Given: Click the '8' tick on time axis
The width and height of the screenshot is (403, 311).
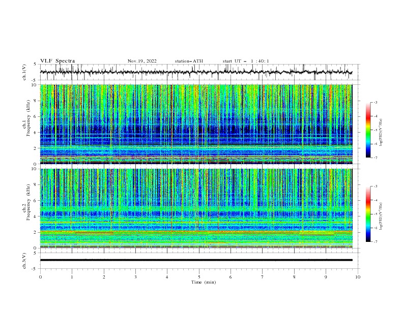Looking at the screenshot, I should point(294,277).
